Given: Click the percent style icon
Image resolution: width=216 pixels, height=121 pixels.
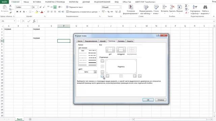Looking at the screenshot, I should pyautogui.click(x=108, y=12).
